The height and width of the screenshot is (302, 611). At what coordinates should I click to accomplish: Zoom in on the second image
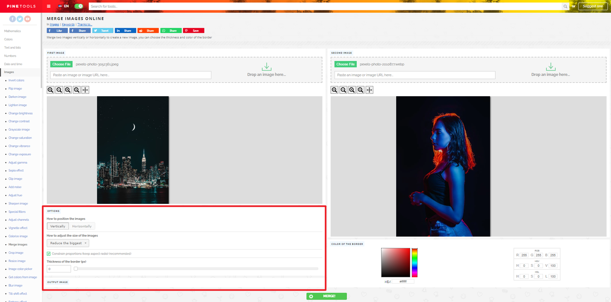point(335,90)
